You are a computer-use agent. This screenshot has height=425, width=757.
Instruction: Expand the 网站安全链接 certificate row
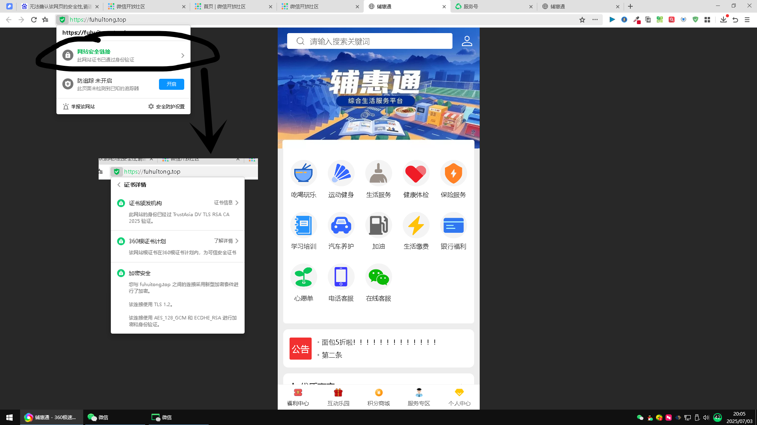pyautogui.click(x=123, y=56)
